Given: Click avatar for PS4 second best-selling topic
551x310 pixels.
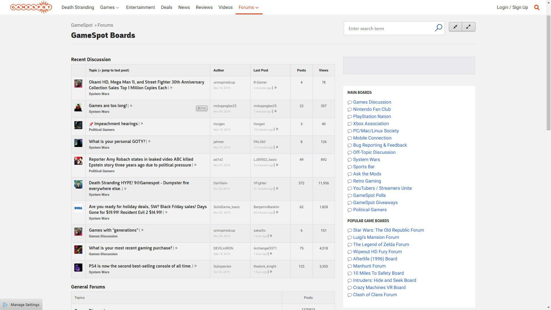Looking at the screenshot, I should [78, 268].
